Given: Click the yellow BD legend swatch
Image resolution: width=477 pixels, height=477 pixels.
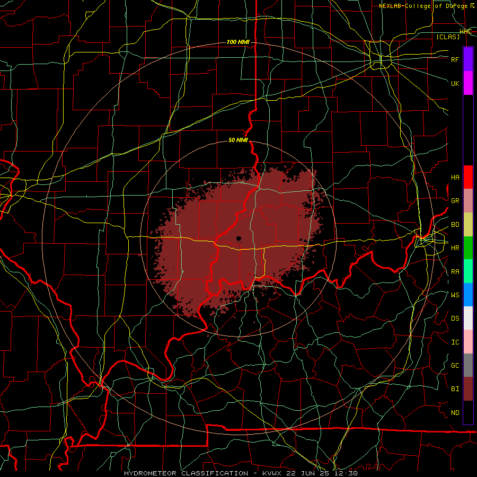Looking at the screenshot, I should [x=468, y=225].
